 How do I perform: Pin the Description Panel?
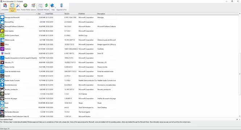[237, 120]
